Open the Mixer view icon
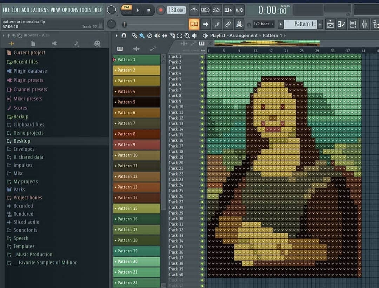The height and width of the screenshot is (288, 379). (364, 24)
